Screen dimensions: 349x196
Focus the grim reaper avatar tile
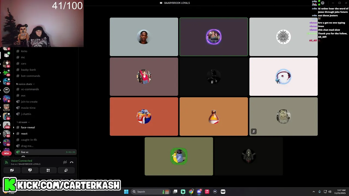coord(249,156)
